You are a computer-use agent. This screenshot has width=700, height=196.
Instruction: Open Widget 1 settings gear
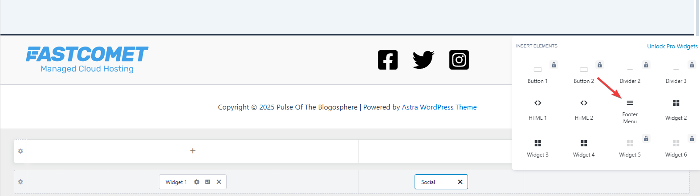coord(197,182)
